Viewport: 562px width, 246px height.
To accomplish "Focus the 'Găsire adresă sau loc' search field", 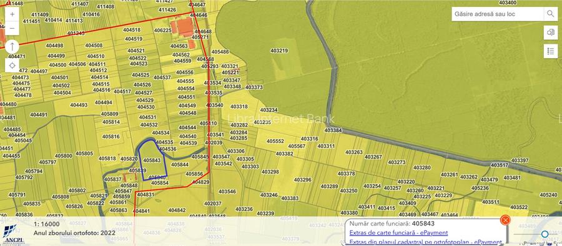I will (x=498, y=14).
